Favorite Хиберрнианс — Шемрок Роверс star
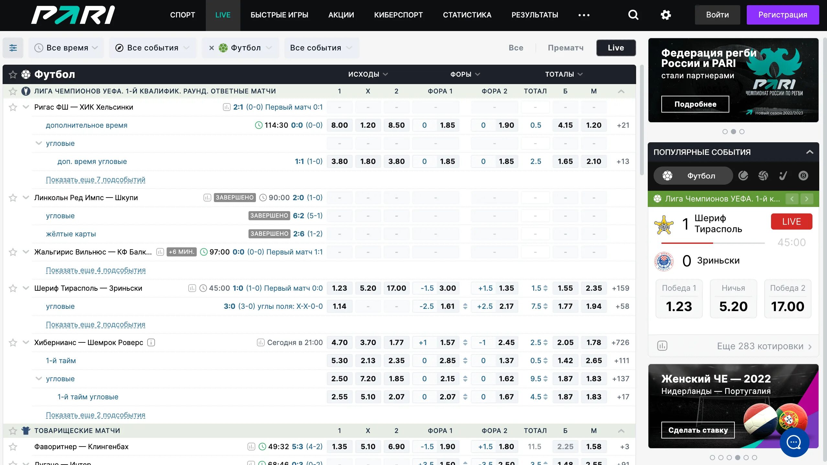This screenshot has width=827, height=465. [13, 342]
